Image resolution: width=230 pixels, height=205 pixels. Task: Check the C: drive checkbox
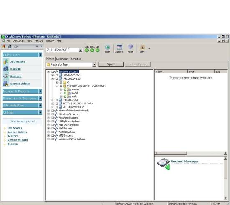61,82
